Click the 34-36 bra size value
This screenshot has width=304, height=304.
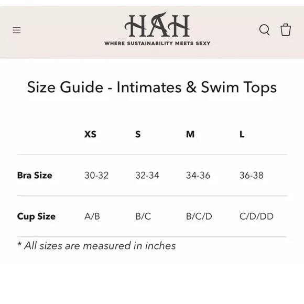(x=198, y=175)
